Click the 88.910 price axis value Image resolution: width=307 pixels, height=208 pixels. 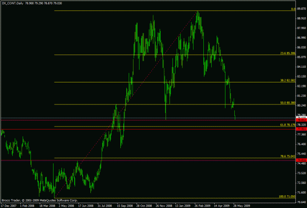point(302,18)
